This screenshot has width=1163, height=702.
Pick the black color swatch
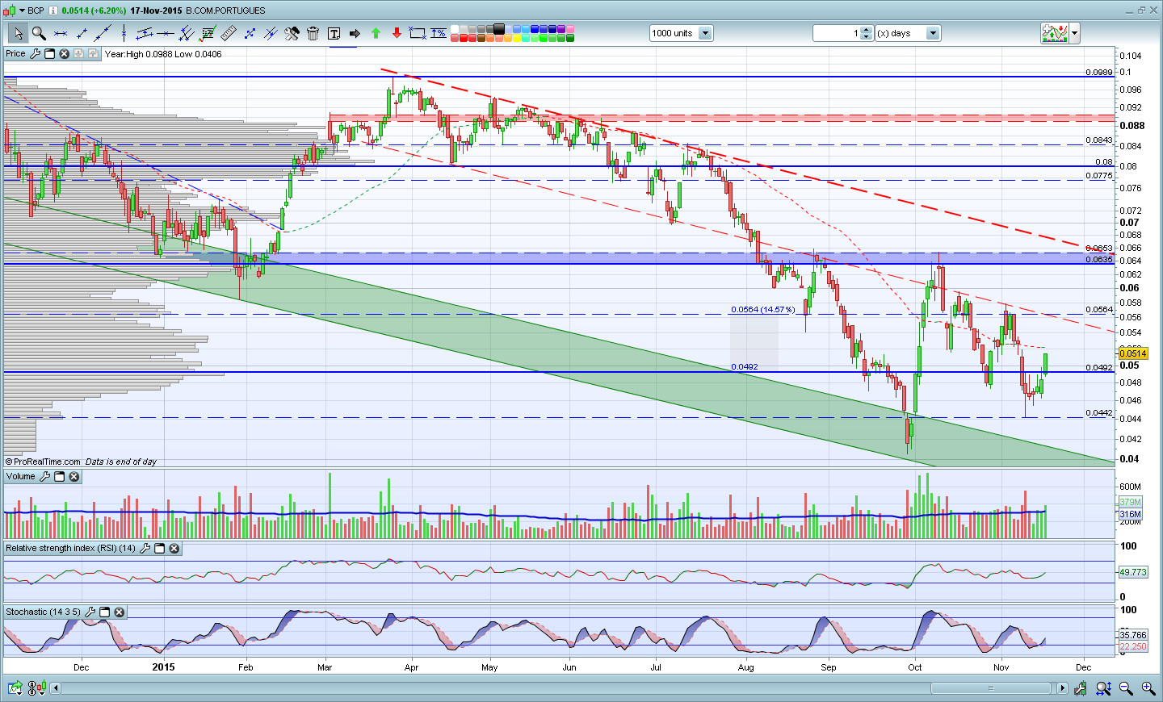pyautogui.click(x=498, y=29)
